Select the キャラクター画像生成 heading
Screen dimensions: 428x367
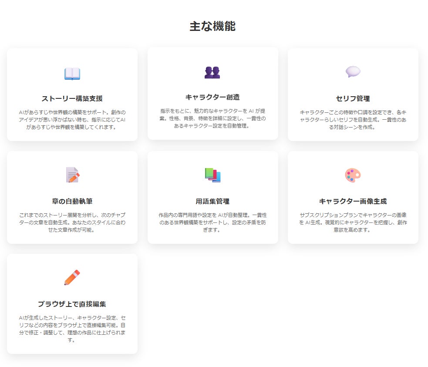click(x=353, y=201)
